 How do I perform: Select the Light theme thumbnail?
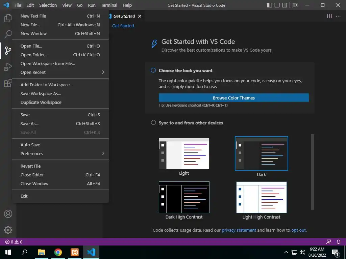click(184, 153)
